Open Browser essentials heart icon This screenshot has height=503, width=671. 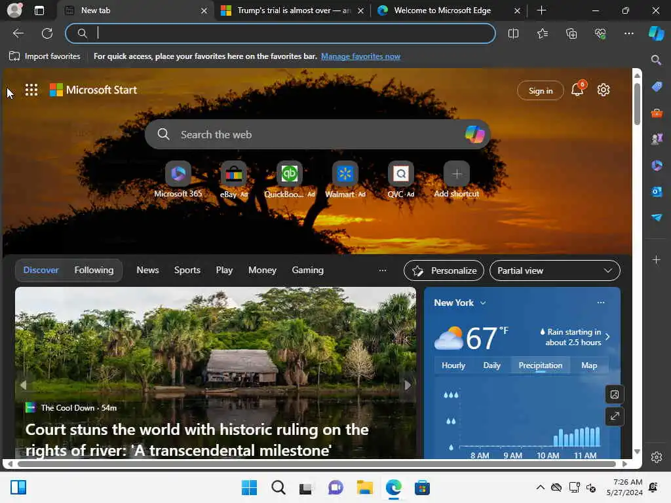tap(600, 33)
